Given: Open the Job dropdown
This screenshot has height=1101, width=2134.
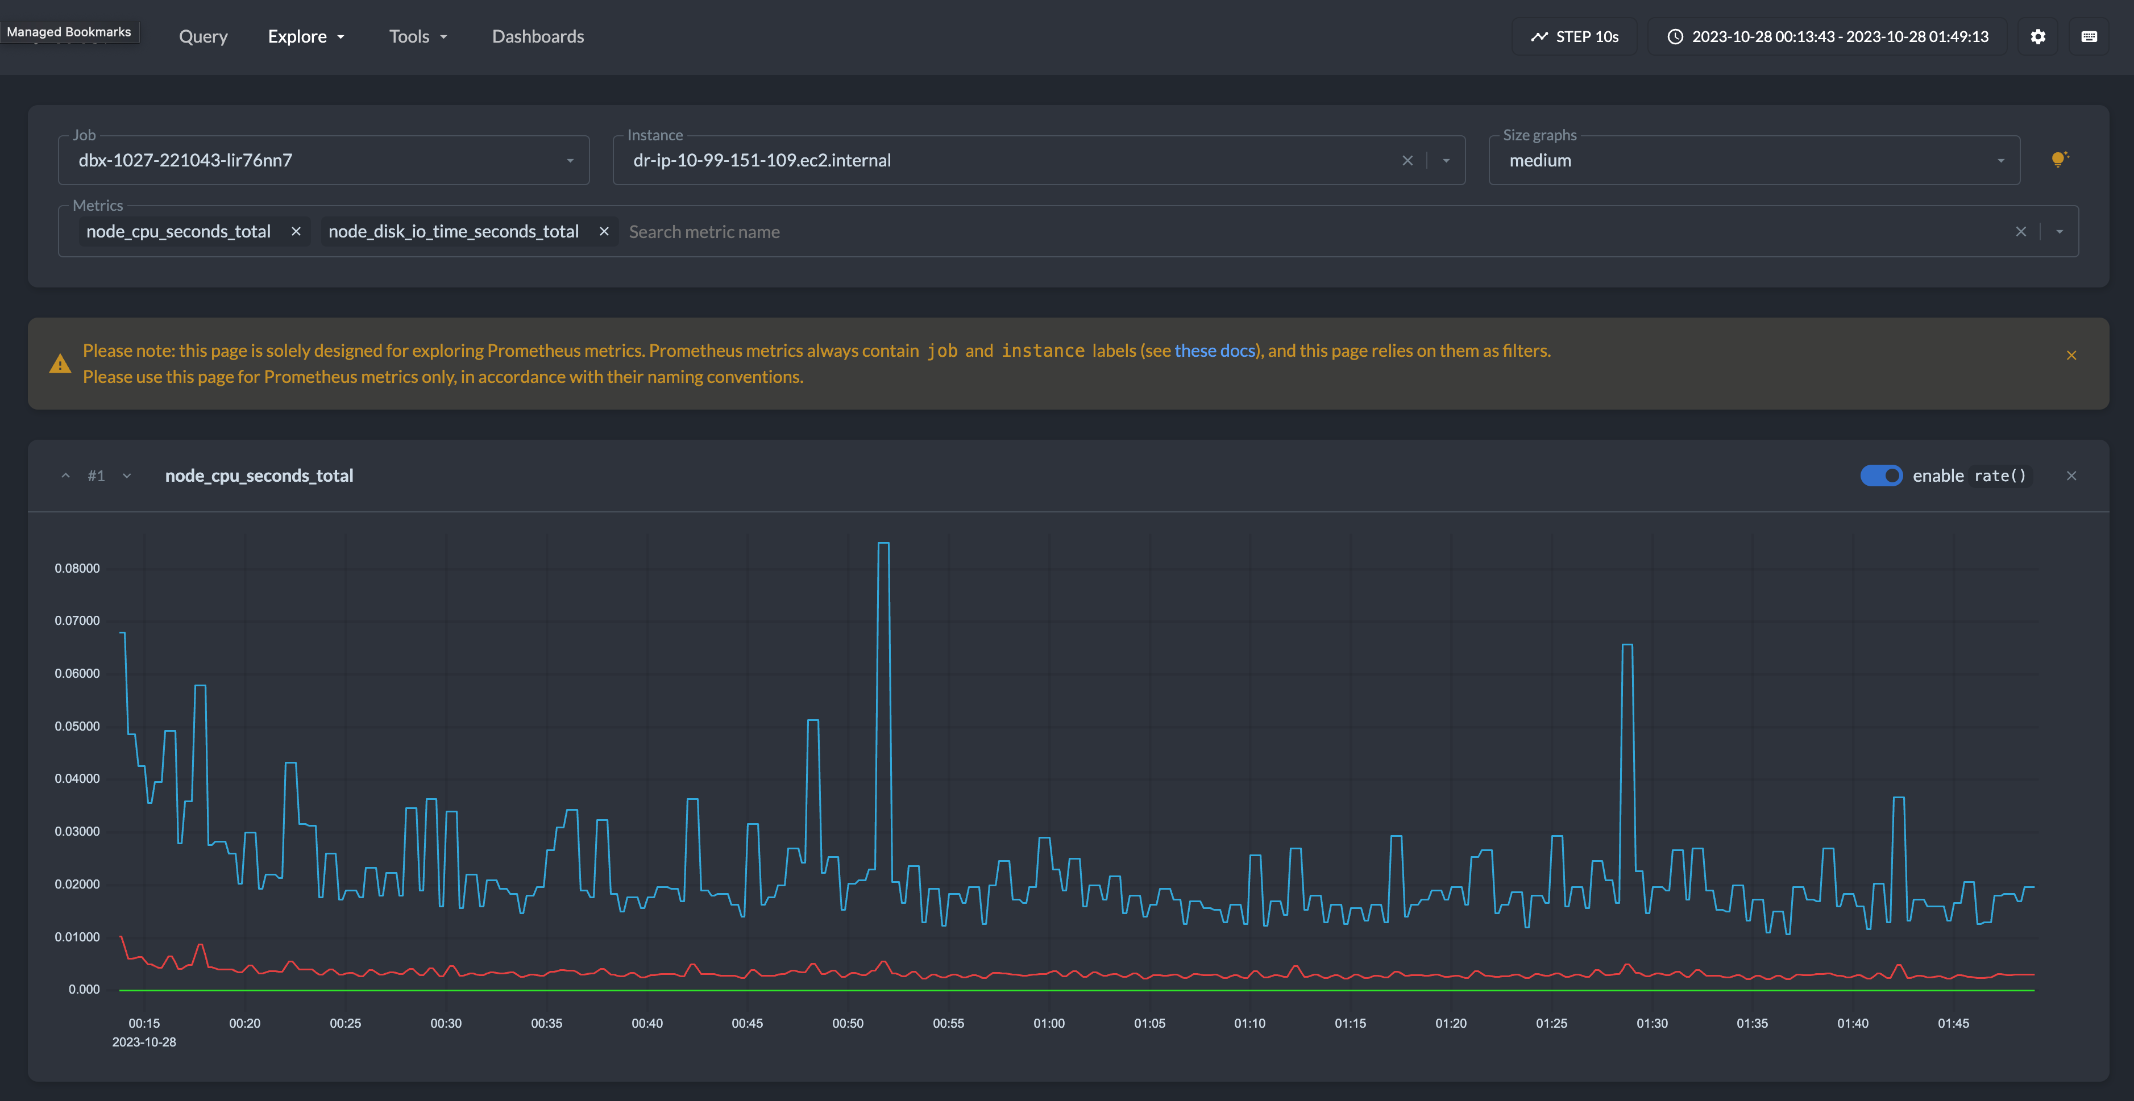Looking at the screenshot, I should point(569,160).
